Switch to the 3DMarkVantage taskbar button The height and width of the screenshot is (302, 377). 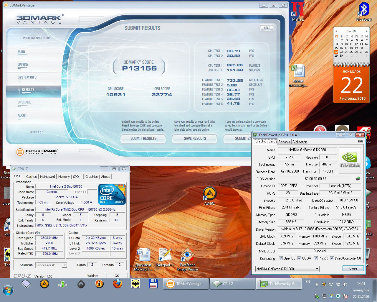pos(186,284)
